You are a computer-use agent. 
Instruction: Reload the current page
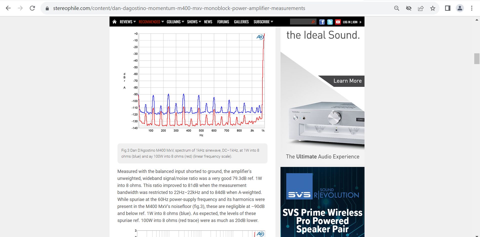tap(32, 8)
